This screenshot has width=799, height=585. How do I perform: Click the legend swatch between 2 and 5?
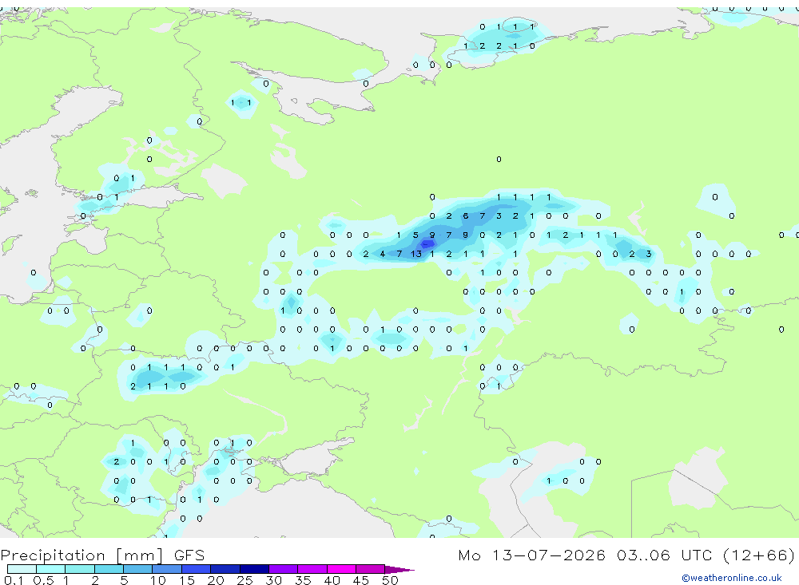109,569
